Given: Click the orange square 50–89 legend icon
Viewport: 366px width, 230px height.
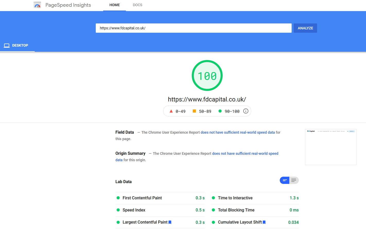Looking at the screenshot, I should click(x=194, y=111).
